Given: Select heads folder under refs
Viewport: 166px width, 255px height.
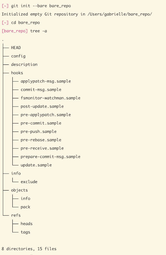Looking at the screenshot, I should [27, 224].
